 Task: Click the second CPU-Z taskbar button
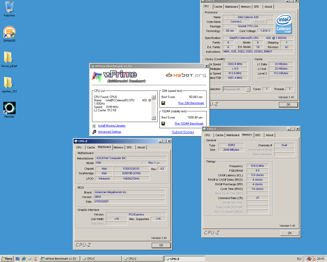click(x=143, y=259)
